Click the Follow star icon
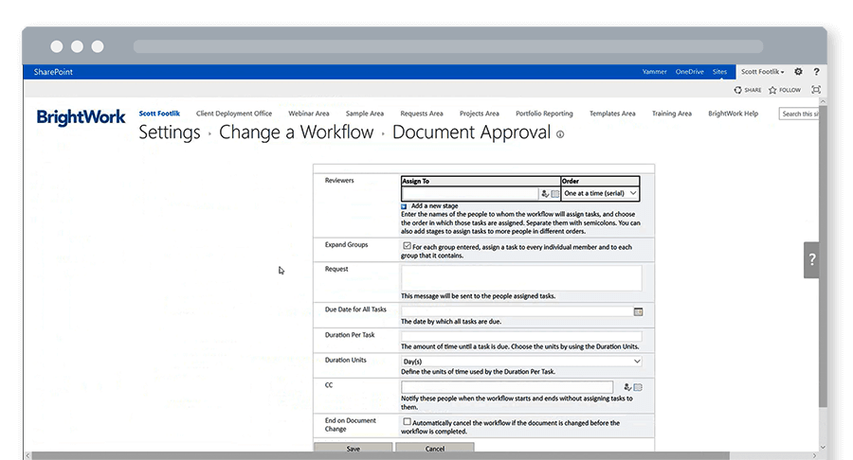Screen dimensions: 853x460 click(772, 90)
